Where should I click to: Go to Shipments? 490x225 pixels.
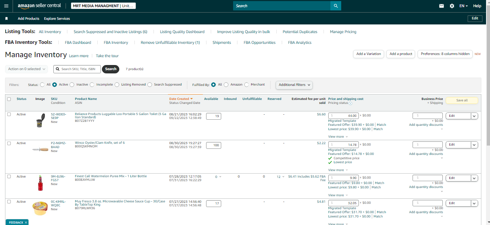[222, 42]
